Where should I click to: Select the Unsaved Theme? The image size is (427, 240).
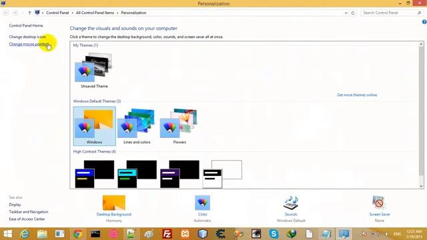click(x=94, y=71)
